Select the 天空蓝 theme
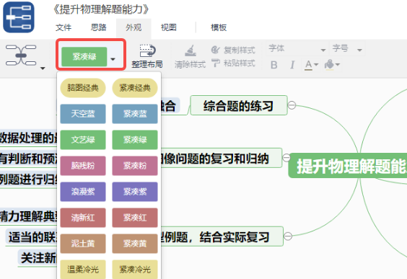 pos(83,114)
